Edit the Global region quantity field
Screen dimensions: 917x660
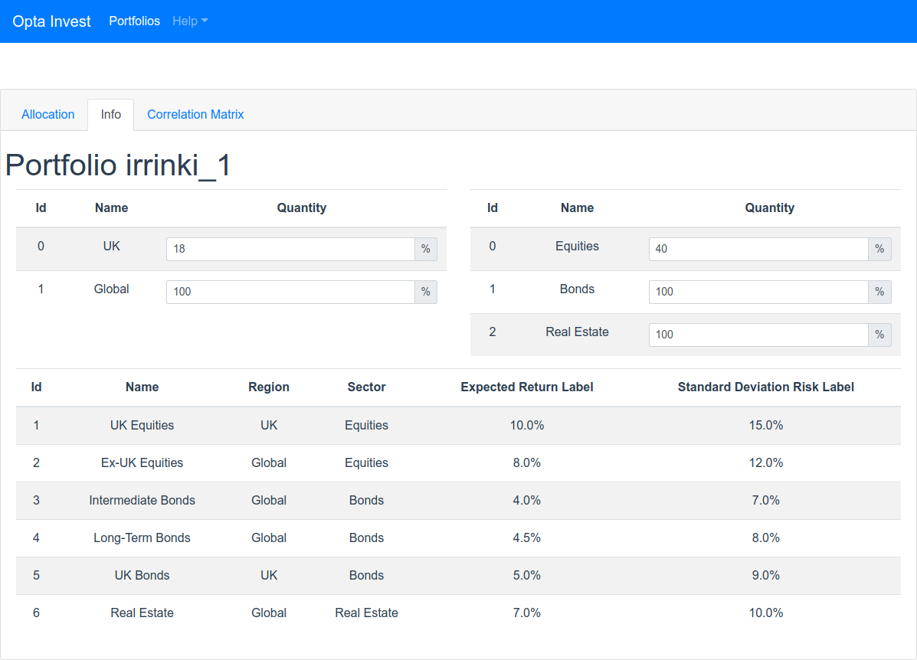coord(290,292)
